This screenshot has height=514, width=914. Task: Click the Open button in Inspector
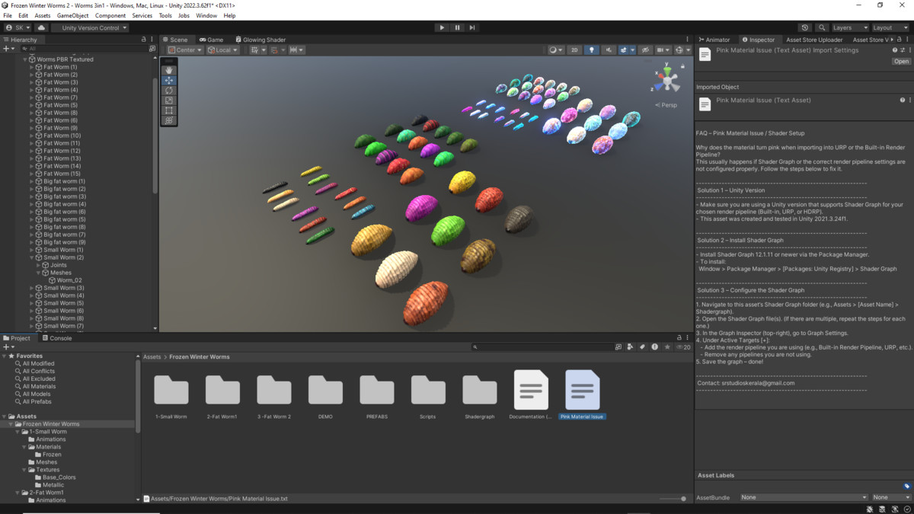901,62
